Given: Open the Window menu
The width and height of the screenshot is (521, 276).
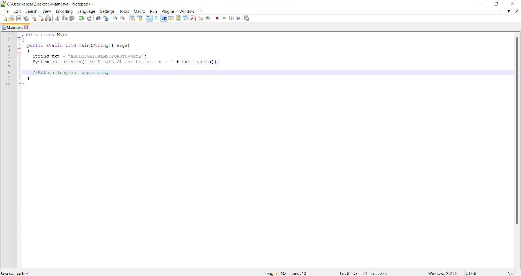Looking at the screenshot, I should click(x=187, y=11).
